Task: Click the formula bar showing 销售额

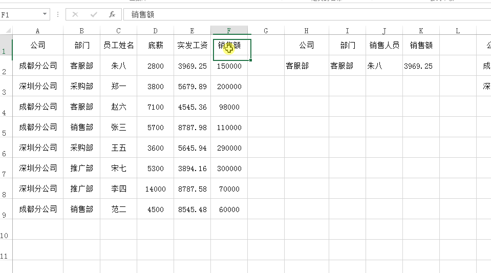Action: pos(307,14)
